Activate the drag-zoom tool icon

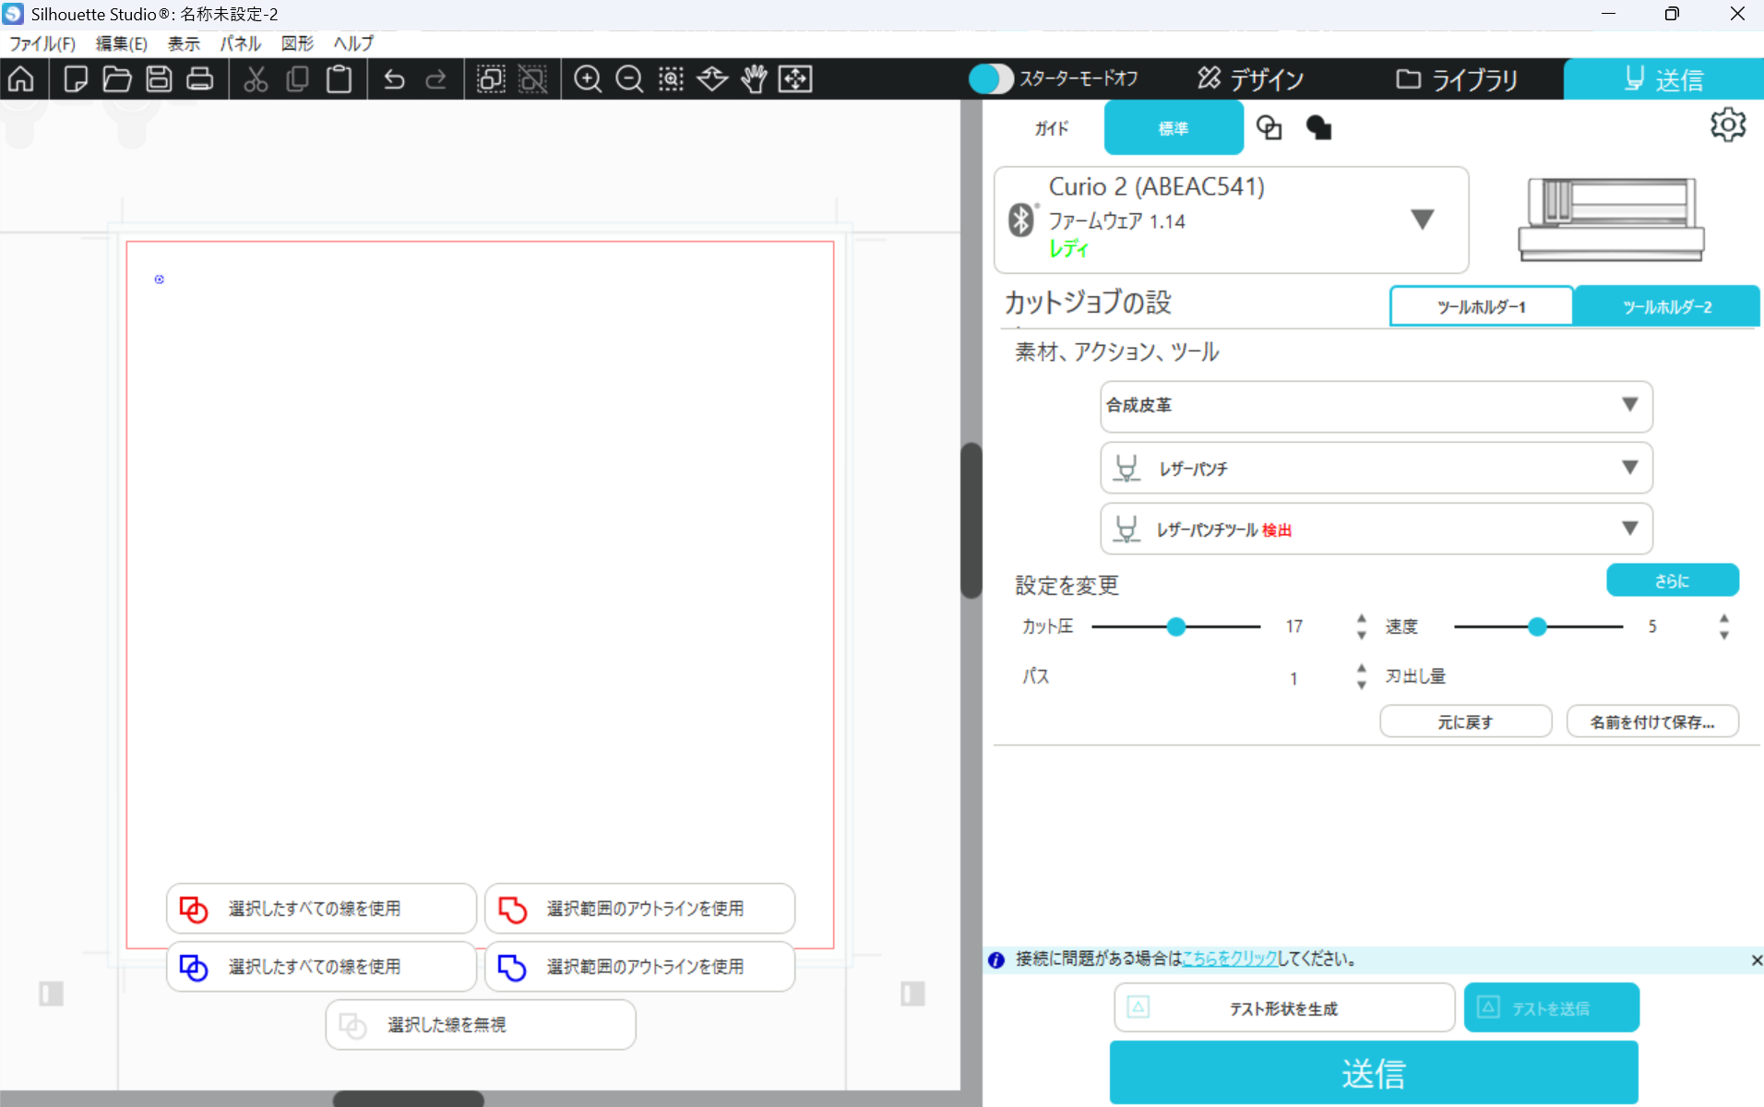[x=712, y=79]
